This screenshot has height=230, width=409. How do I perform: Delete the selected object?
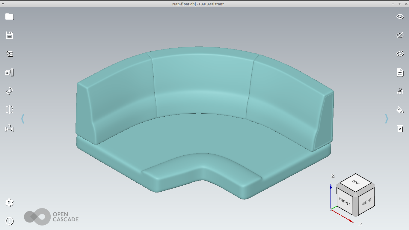coord(400,128)
